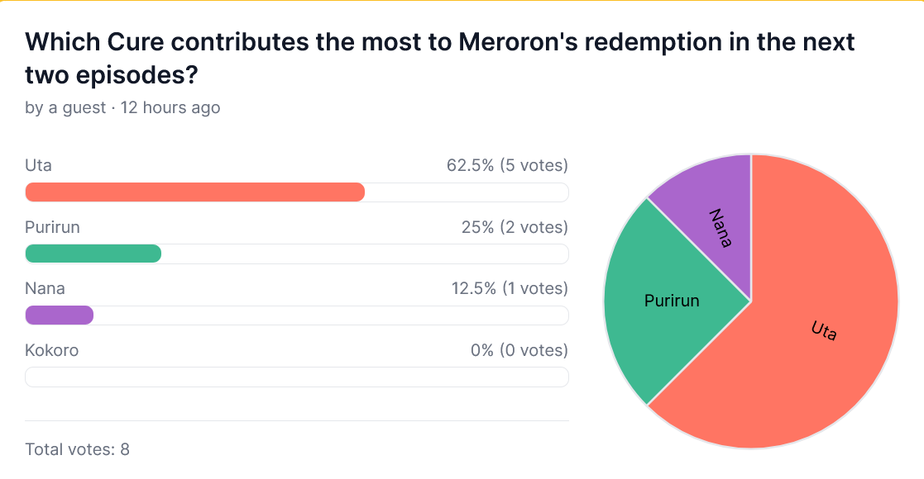Click the empty track of Nana's bar
The width and height of the screenshot is (924, 479).
click(x=331, y=315)
